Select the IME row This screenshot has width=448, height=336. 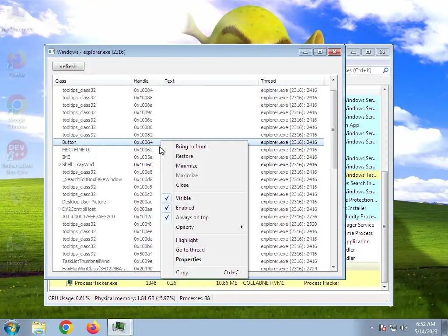[x=189, y=157]
